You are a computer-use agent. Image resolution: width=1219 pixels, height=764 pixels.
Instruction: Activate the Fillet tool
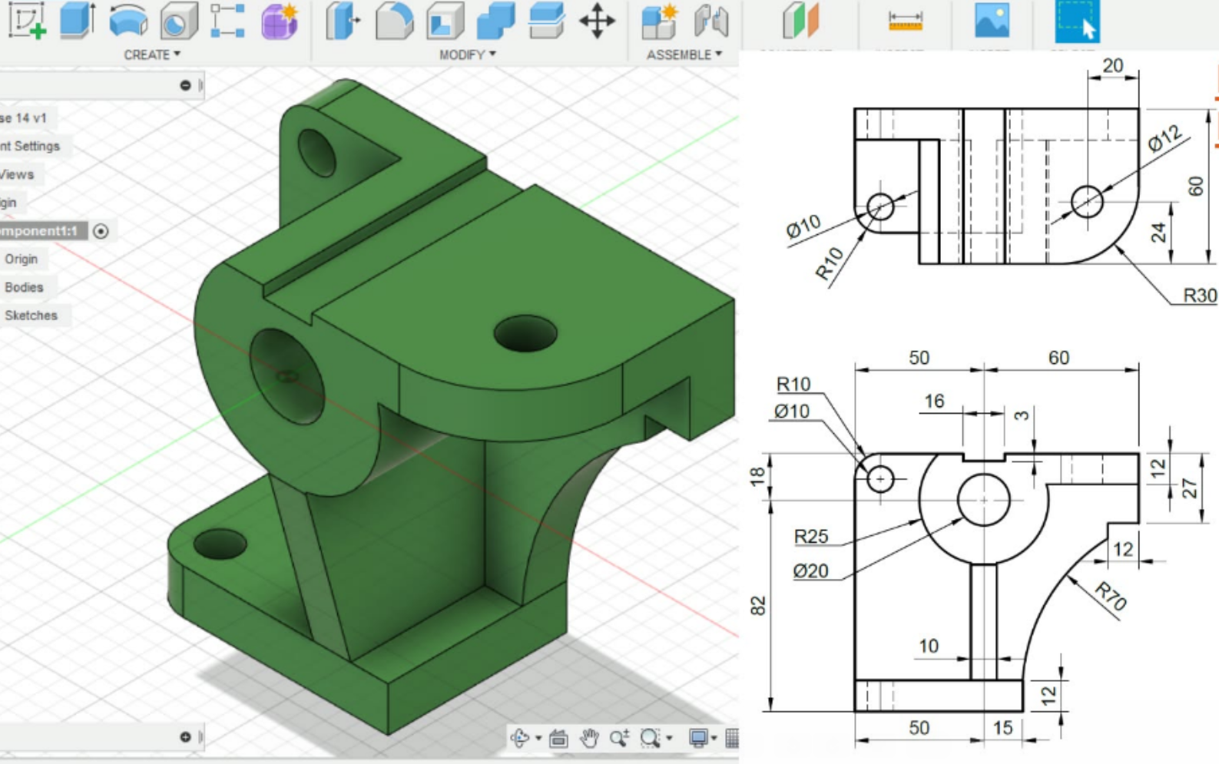[x=394, y=20]
